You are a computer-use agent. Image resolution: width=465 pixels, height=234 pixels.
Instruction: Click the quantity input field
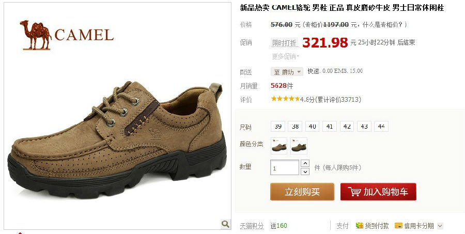tap(285, 167)
